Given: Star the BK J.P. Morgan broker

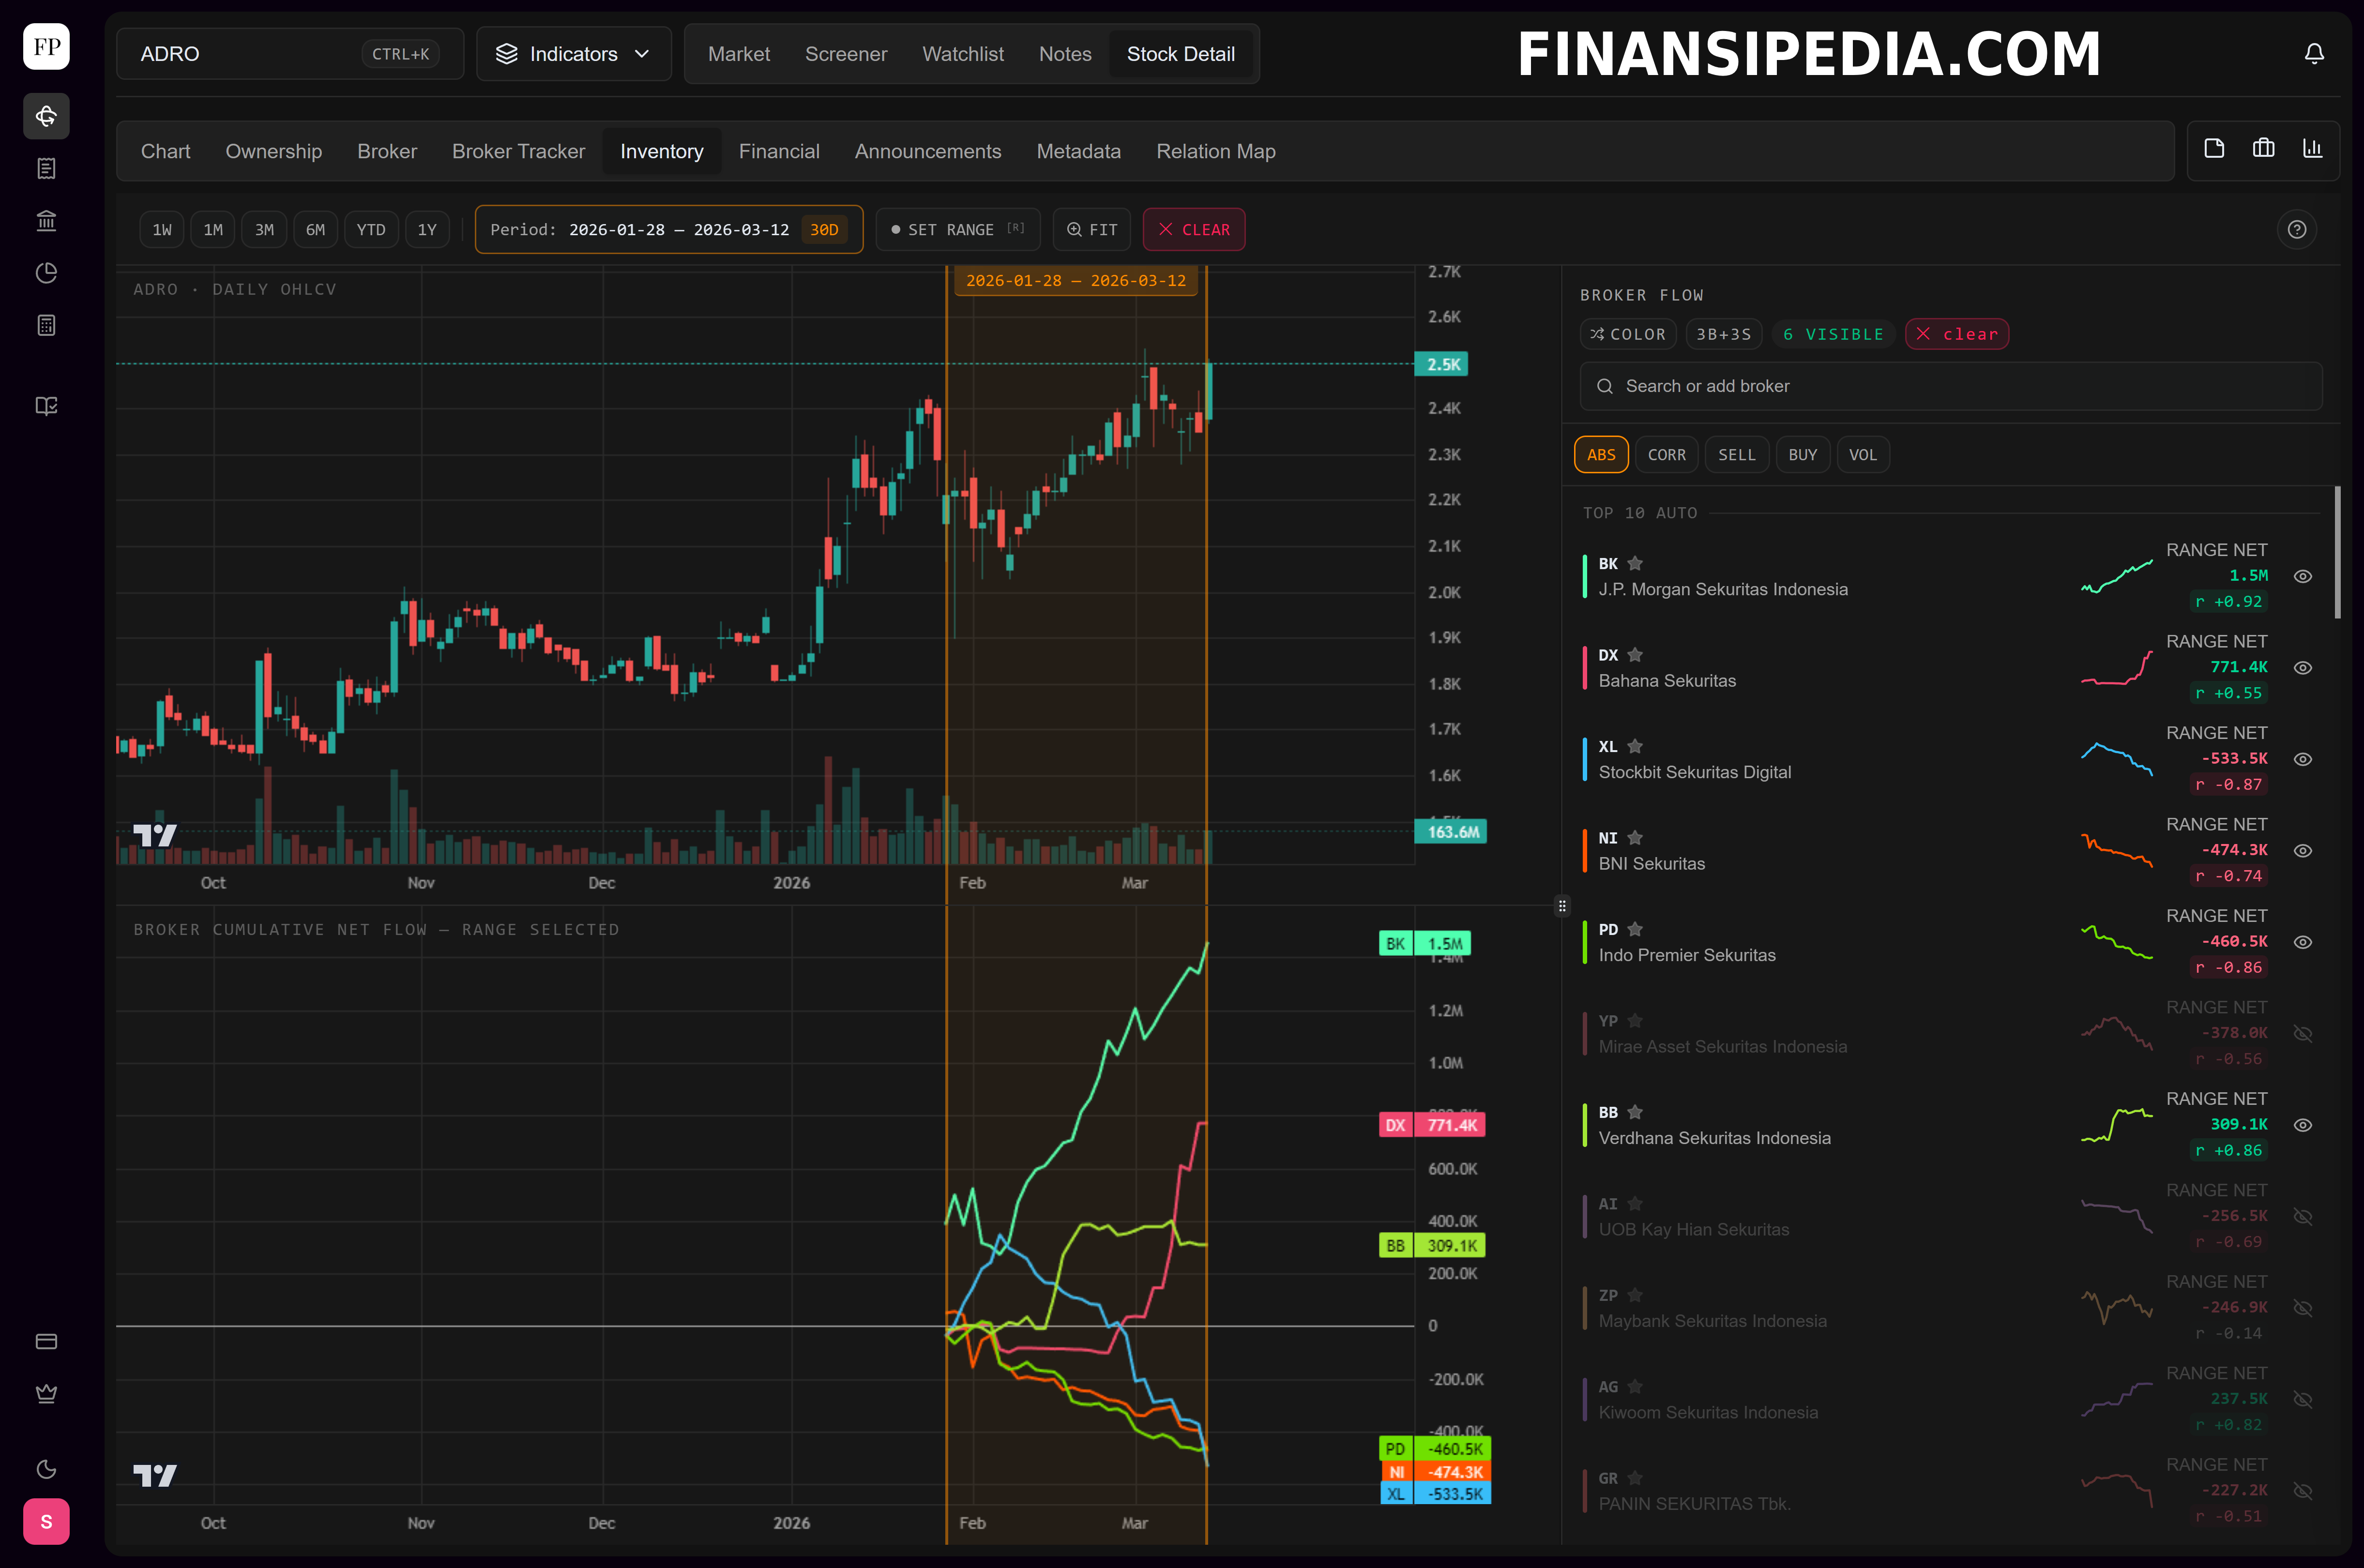Looking at the screenshot, I should coord(1635,564).
